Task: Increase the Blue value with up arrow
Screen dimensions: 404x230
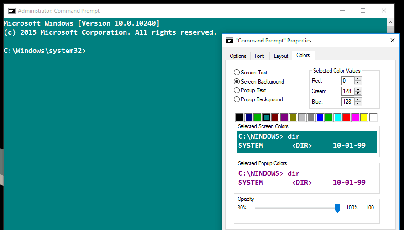Action: coord(357,99)
